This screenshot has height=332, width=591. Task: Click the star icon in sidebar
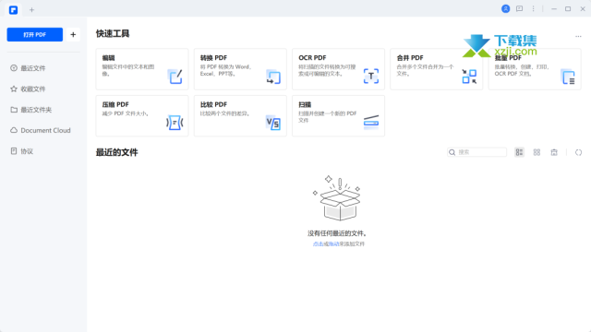click(14, 89)
